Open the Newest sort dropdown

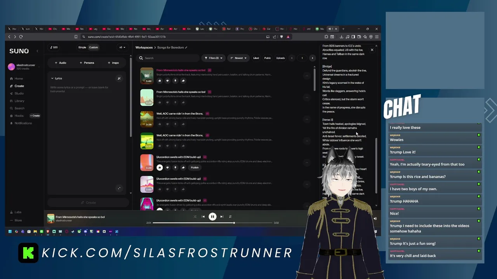pos(238,58)
